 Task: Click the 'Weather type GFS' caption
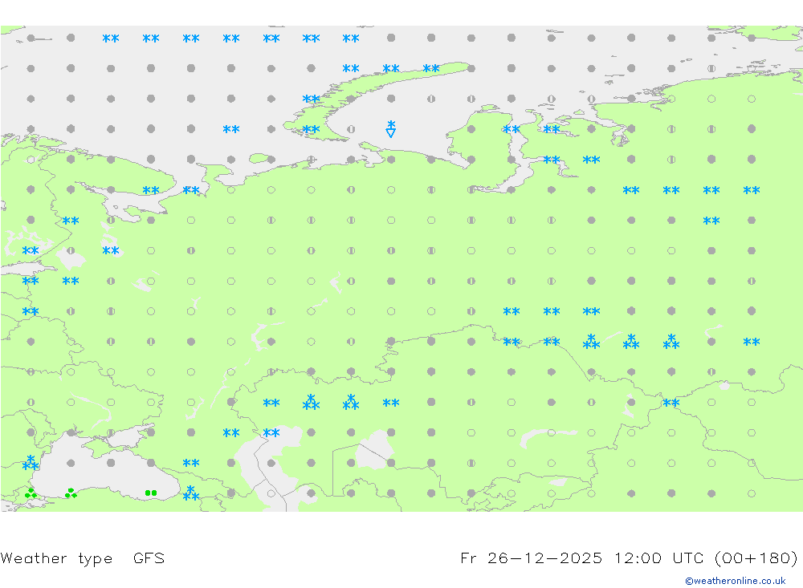coord(83,558)
